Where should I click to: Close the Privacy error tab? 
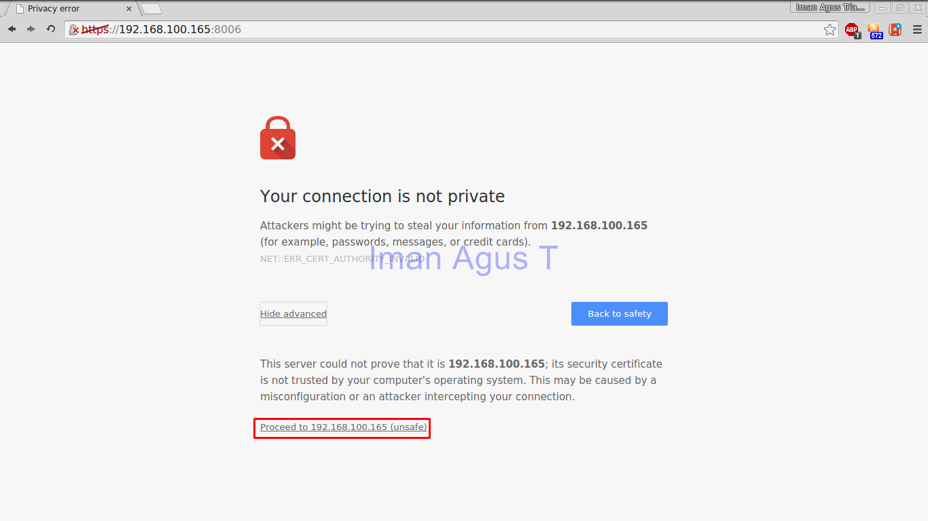point(129,9)
